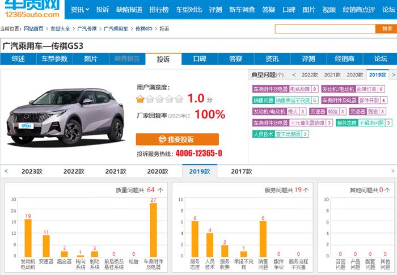Image resolution: width=397 pixels, height=275 pixels.
Task: Click right arrow of model-year tabs
Action: (392, 171)
